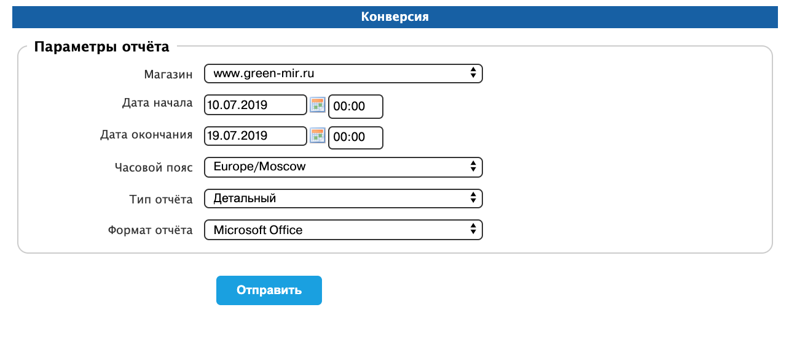This screenshot has height=337, width=789.
Task: Click the Параметры отчёта section title
Action: (102, 47)
